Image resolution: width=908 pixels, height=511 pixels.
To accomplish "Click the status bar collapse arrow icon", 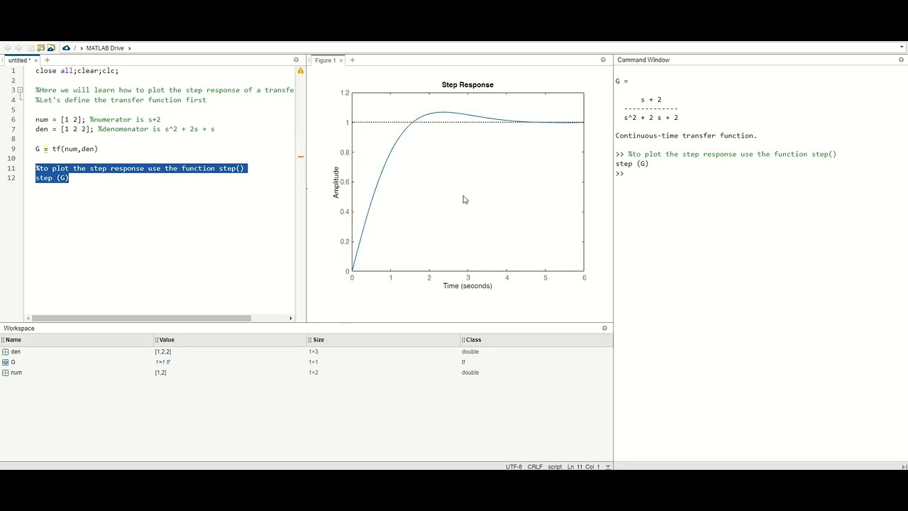I will point(904,467).
